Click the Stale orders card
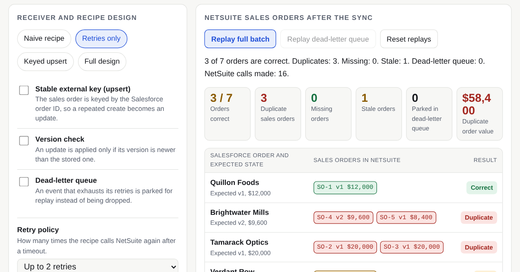 pos(379,114)
